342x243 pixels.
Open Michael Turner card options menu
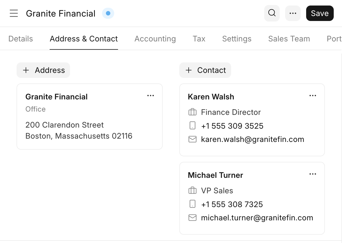tap(313, 174)
